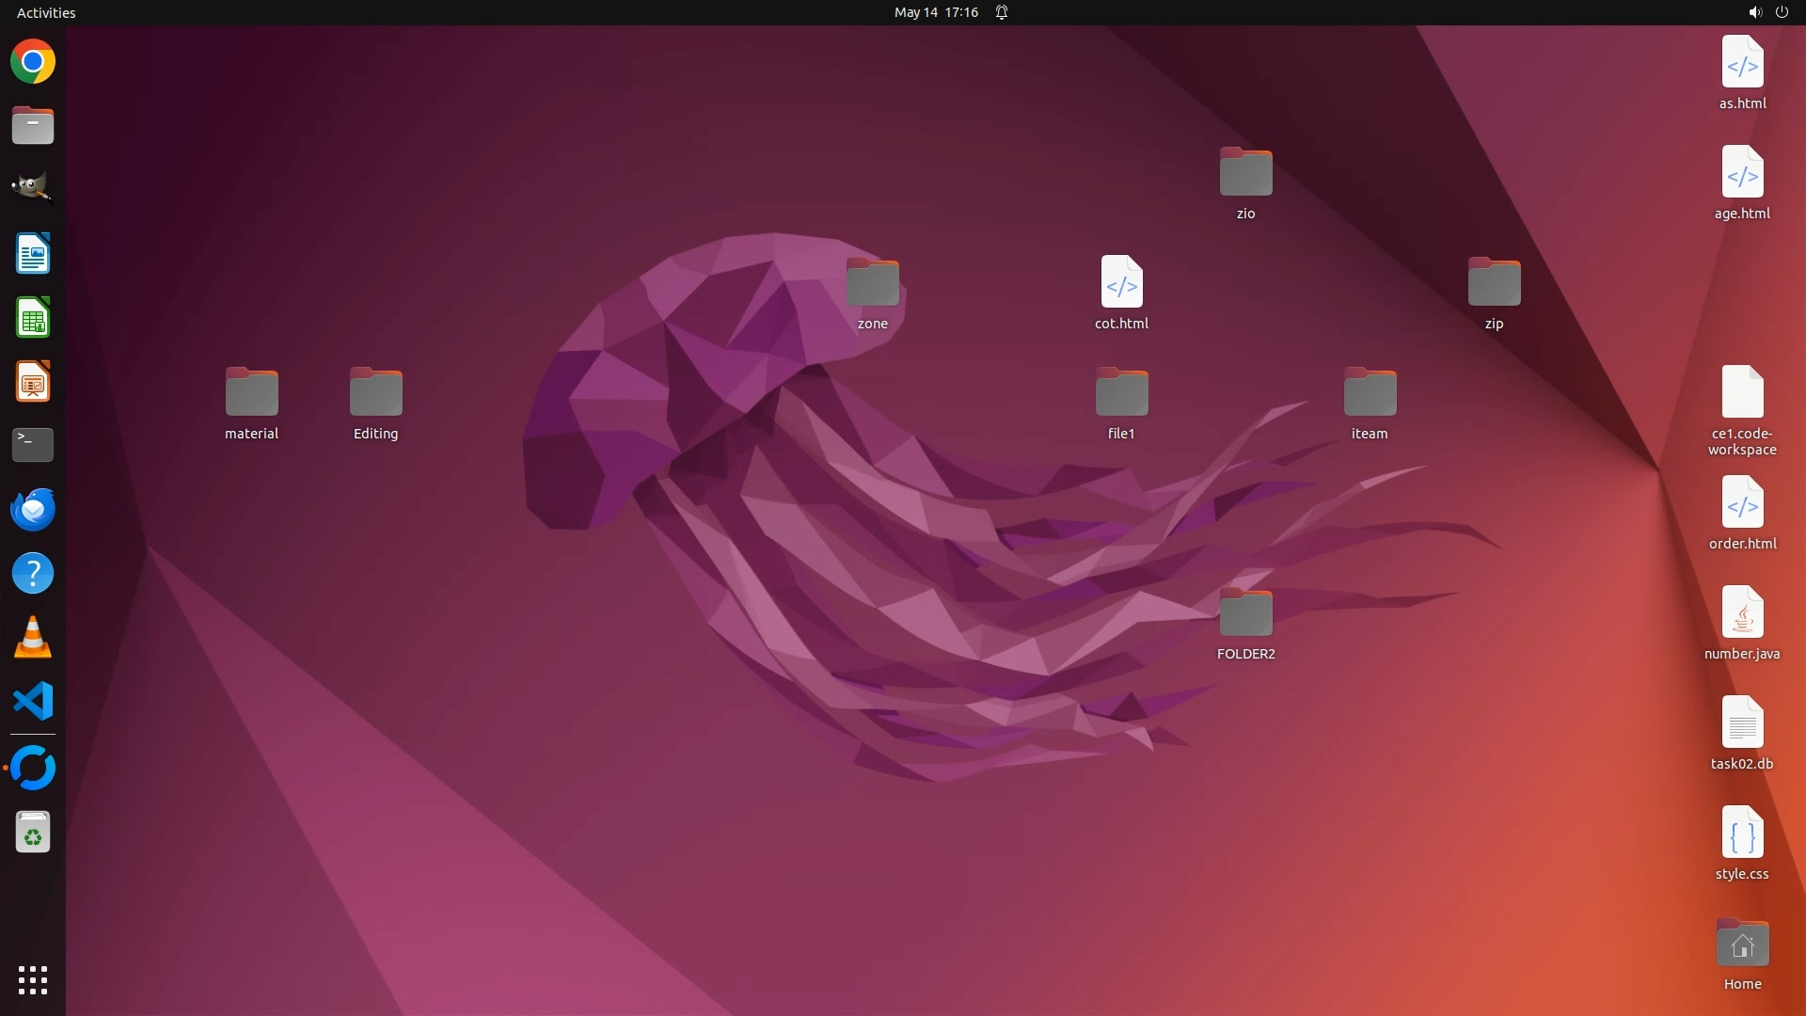1806x1016 pixels.
Task: Open LibreOffice Calc spreadsheet icon
Action: pyautogui.click(x=33, y=318)
